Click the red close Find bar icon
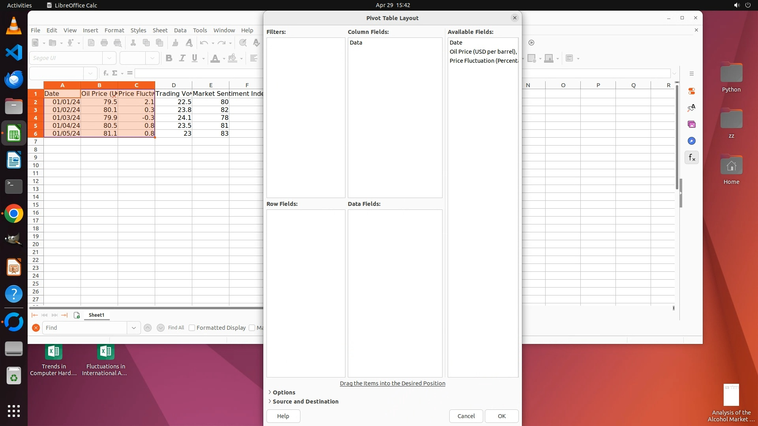This screenshot has width=758, height=426. 36,328
